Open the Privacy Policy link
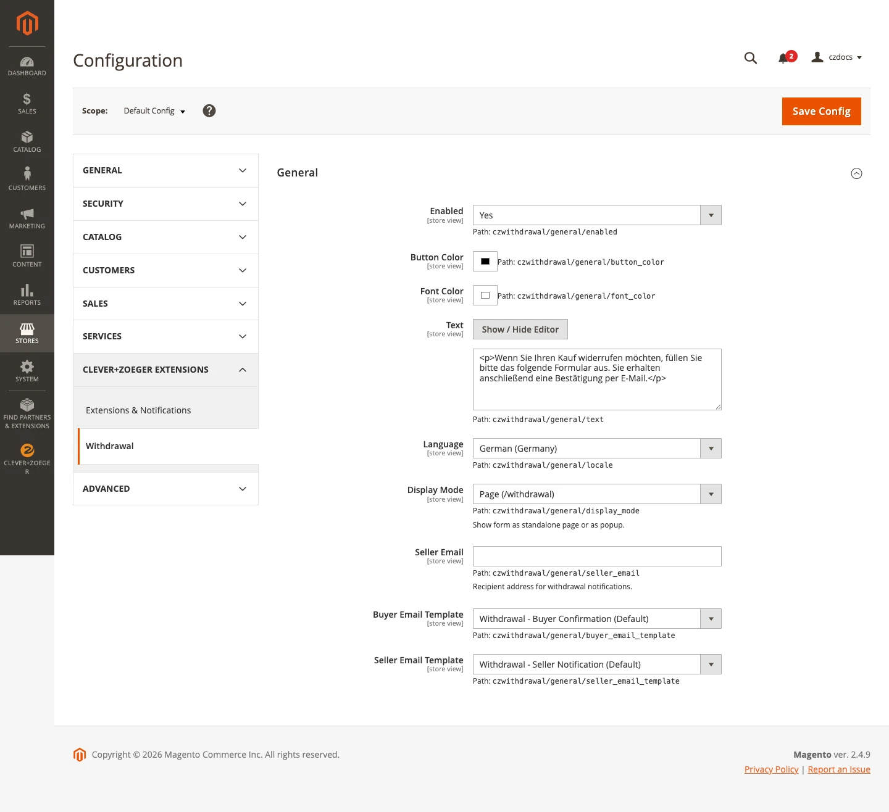The image size is (889, 812). click(x=771, y=769)
